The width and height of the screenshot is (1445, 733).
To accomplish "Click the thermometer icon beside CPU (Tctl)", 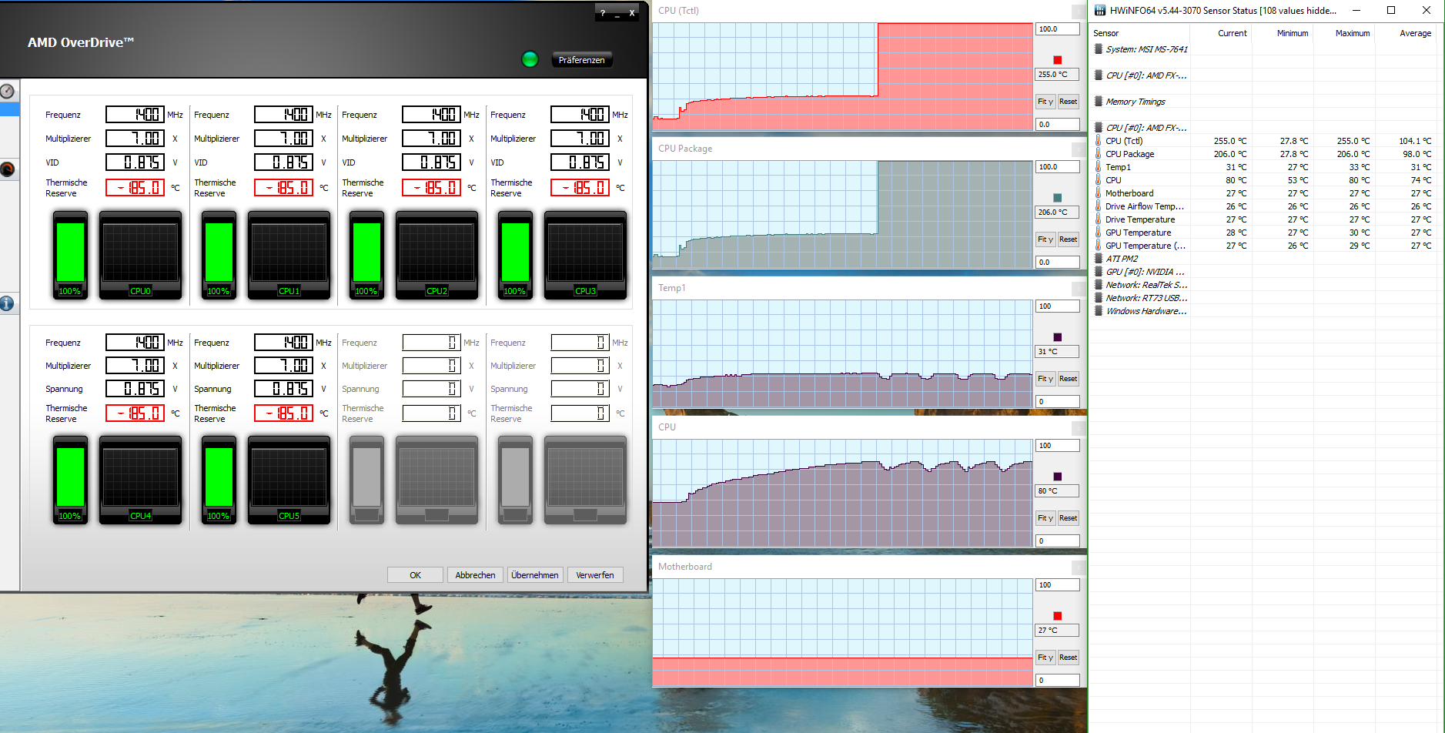I will click(x=1098, y=141).
